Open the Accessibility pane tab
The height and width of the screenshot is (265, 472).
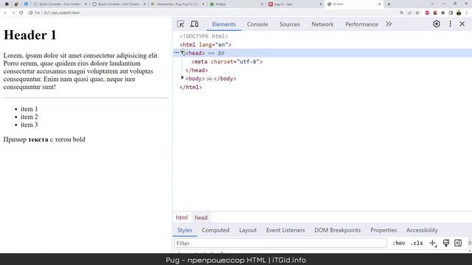(x=422, y=230)
